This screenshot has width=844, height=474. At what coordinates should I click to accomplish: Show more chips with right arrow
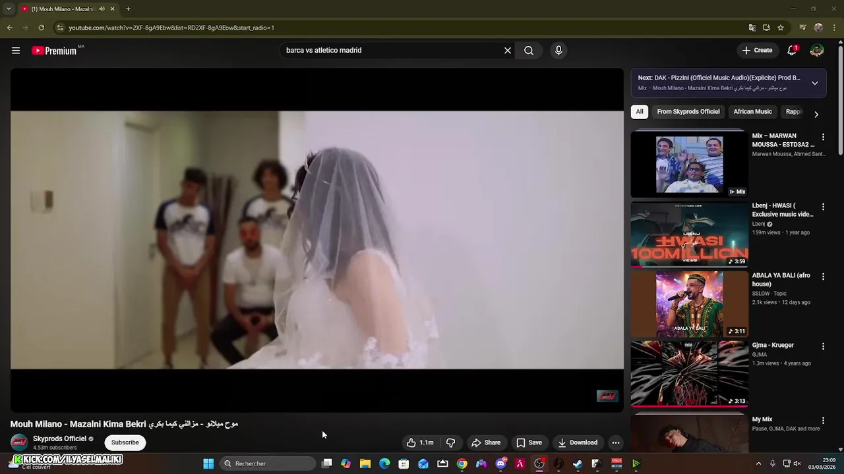pyautogui.click(x=816, y=114)
